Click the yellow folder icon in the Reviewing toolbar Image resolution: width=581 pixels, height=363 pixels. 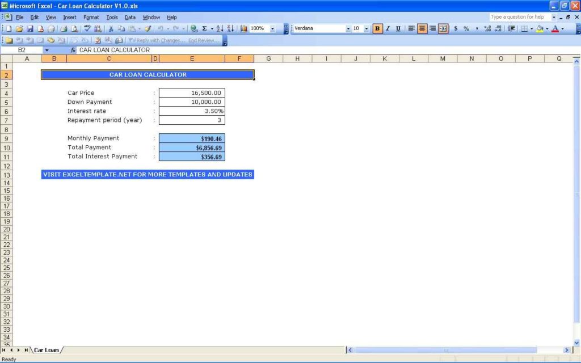coord(9,40)
